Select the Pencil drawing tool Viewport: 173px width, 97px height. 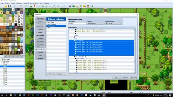coord(39,6)
